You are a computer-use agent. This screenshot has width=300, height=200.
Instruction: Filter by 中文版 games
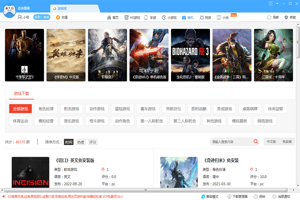click(271, 142)
